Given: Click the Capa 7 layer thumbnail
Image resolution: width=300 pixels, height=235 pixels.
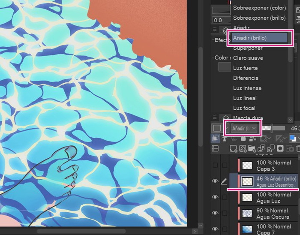Looking at the screenshot, I should pyautogui.click(x=247, y=229).
